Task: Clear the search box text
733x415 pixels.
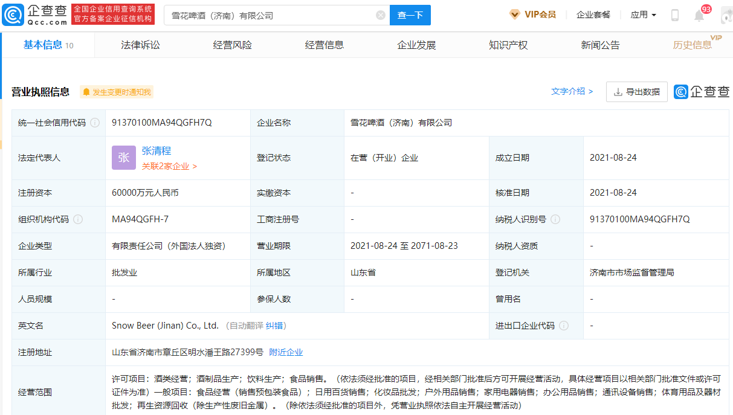Action: 381,15
